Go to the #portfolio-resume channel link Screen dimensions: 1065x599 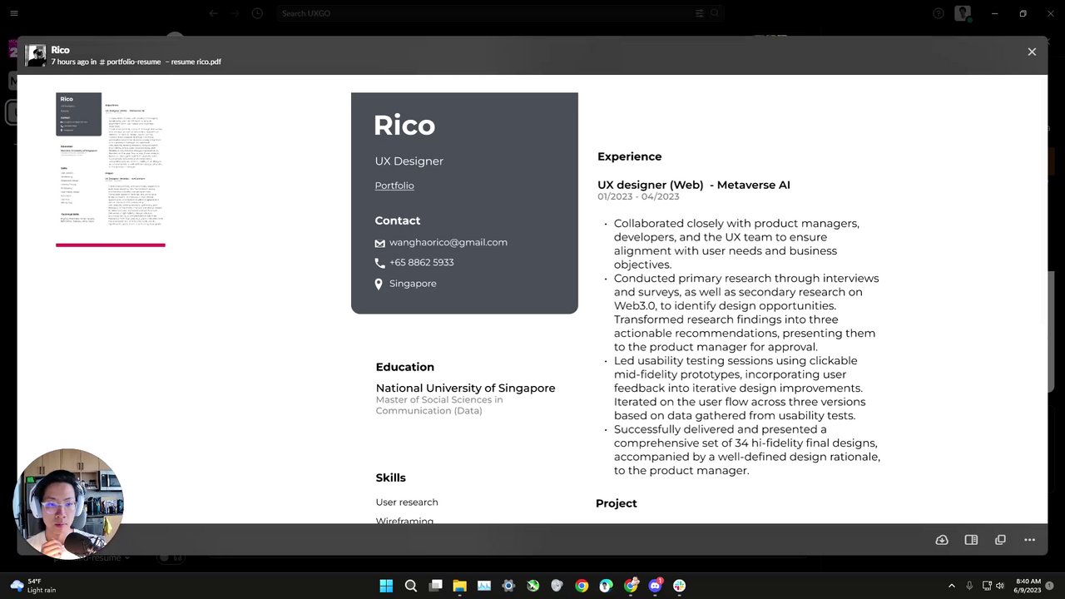[x=130, y=62]
